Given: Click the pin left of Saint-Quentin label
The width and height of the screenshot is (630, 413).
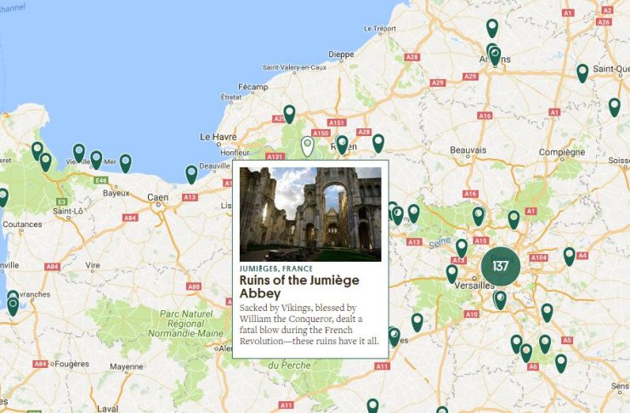Looking at the screenshot, I should click(x=582, y=74).
